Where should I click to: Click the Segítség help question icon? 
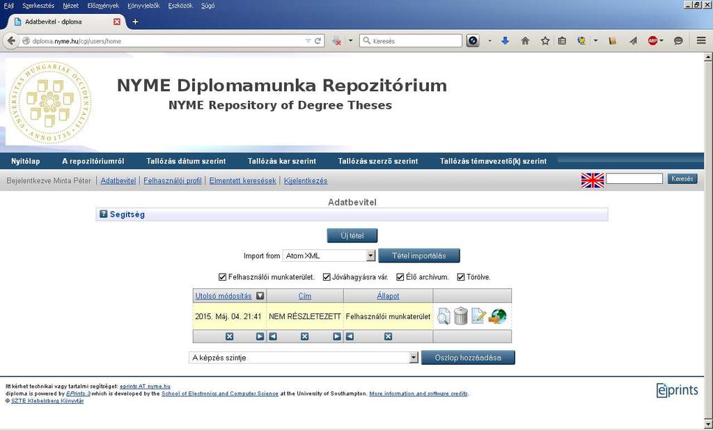(x=103, y=214)
